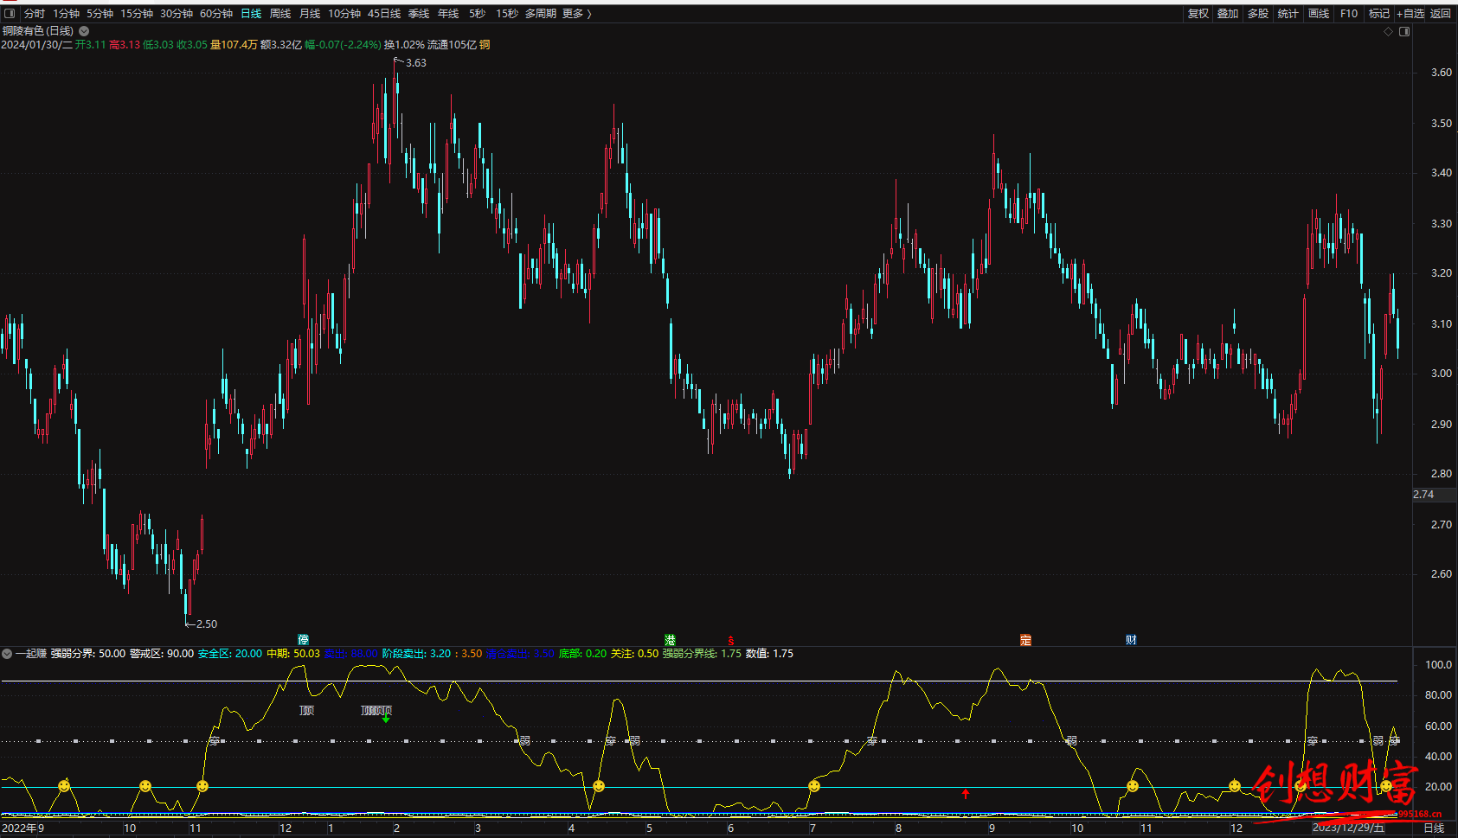
Task: Select the 月线 monthly chart tab
Action: (x=310, y=14)
